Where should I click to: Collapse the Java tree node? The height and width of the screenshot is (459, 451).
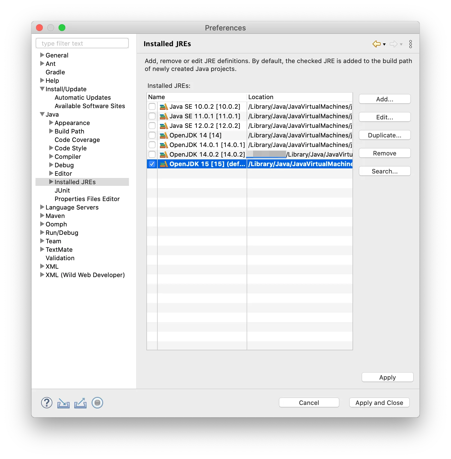coord(42,114)
